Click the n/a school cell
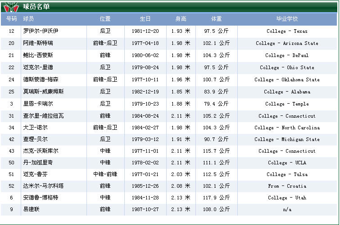 point(287,209)
